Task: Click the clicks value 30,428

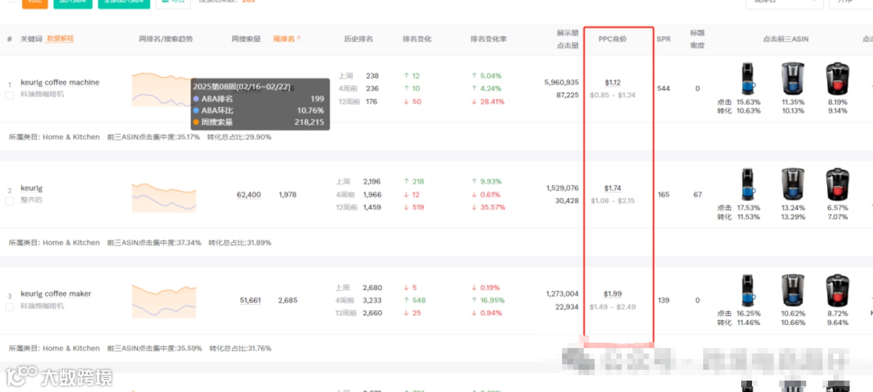Action: click(x=567, y=201)
